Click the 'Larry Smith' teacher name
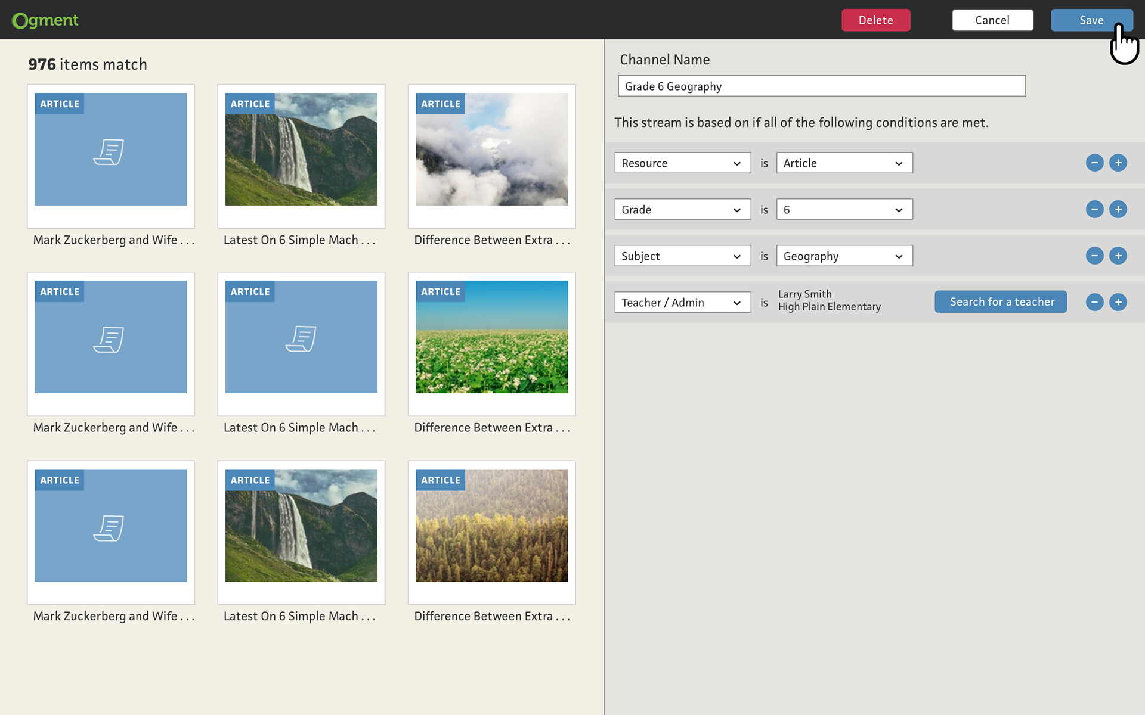1145x715 pixels. point(804,294)
